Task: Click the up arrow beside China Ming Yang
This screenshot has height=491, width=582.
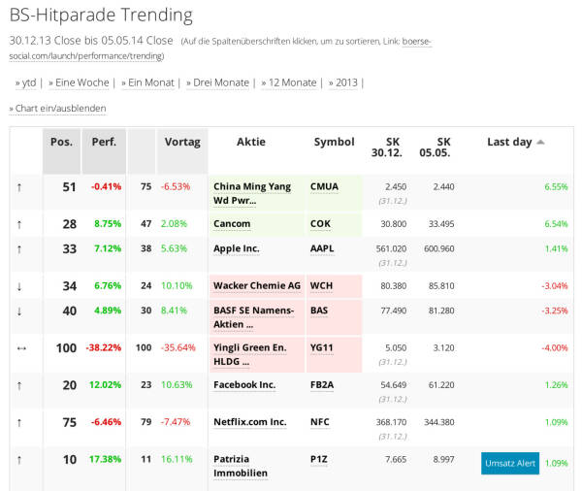Action: click(18, 186)
